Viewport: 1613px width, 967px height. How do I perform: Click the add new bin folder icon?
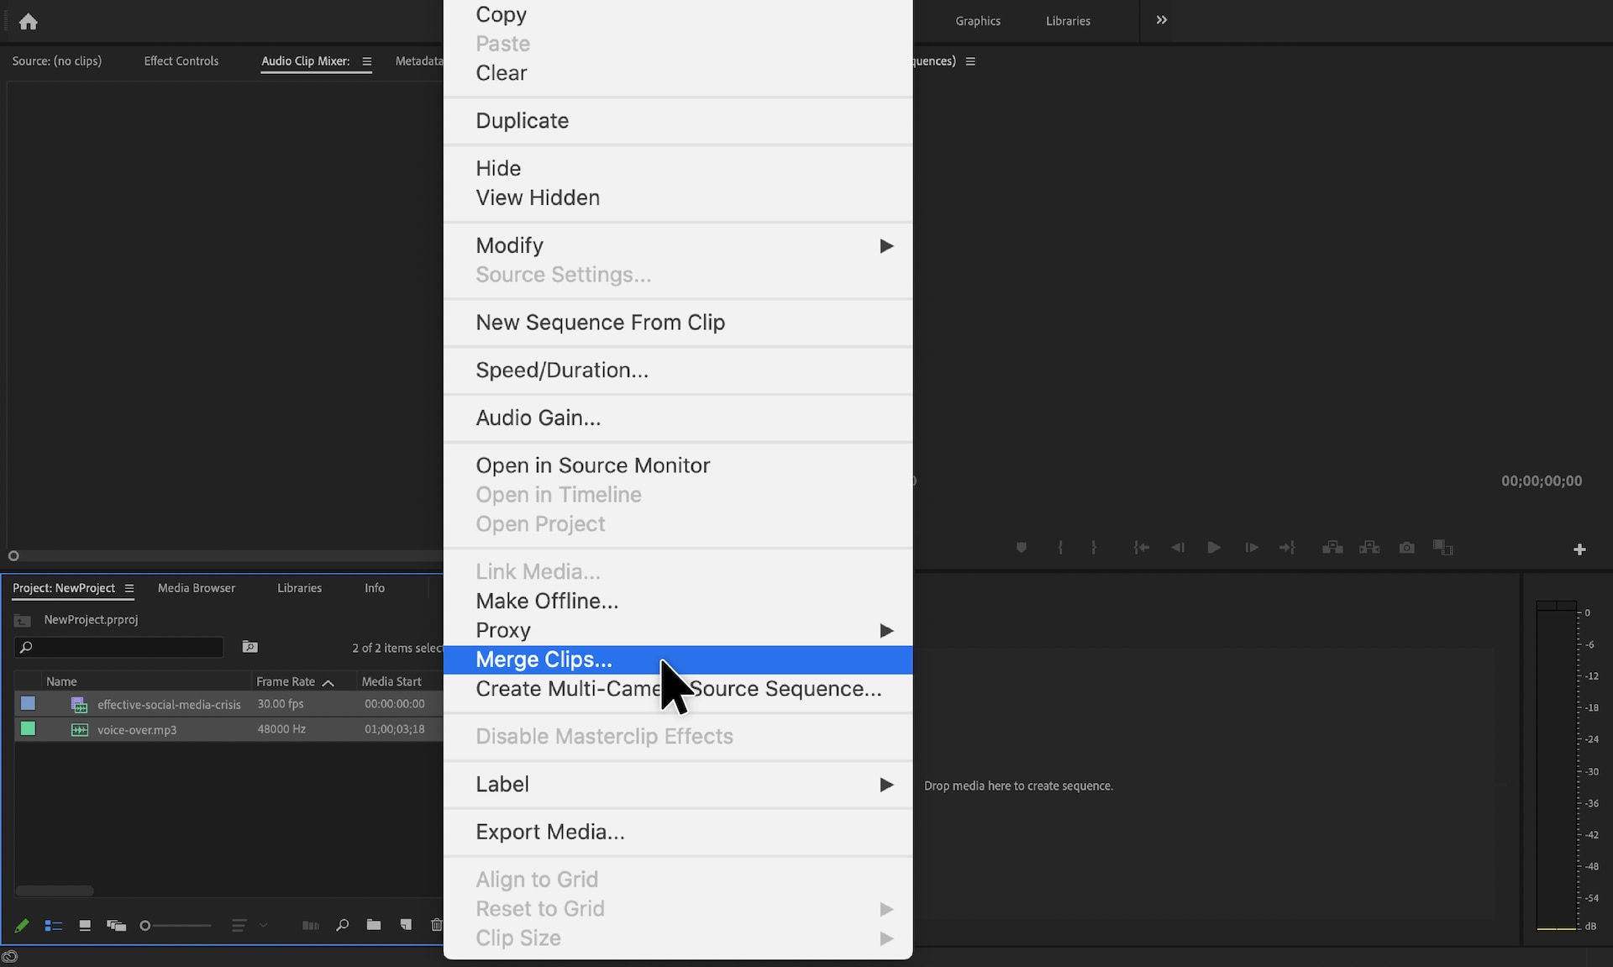pos(373,924)
